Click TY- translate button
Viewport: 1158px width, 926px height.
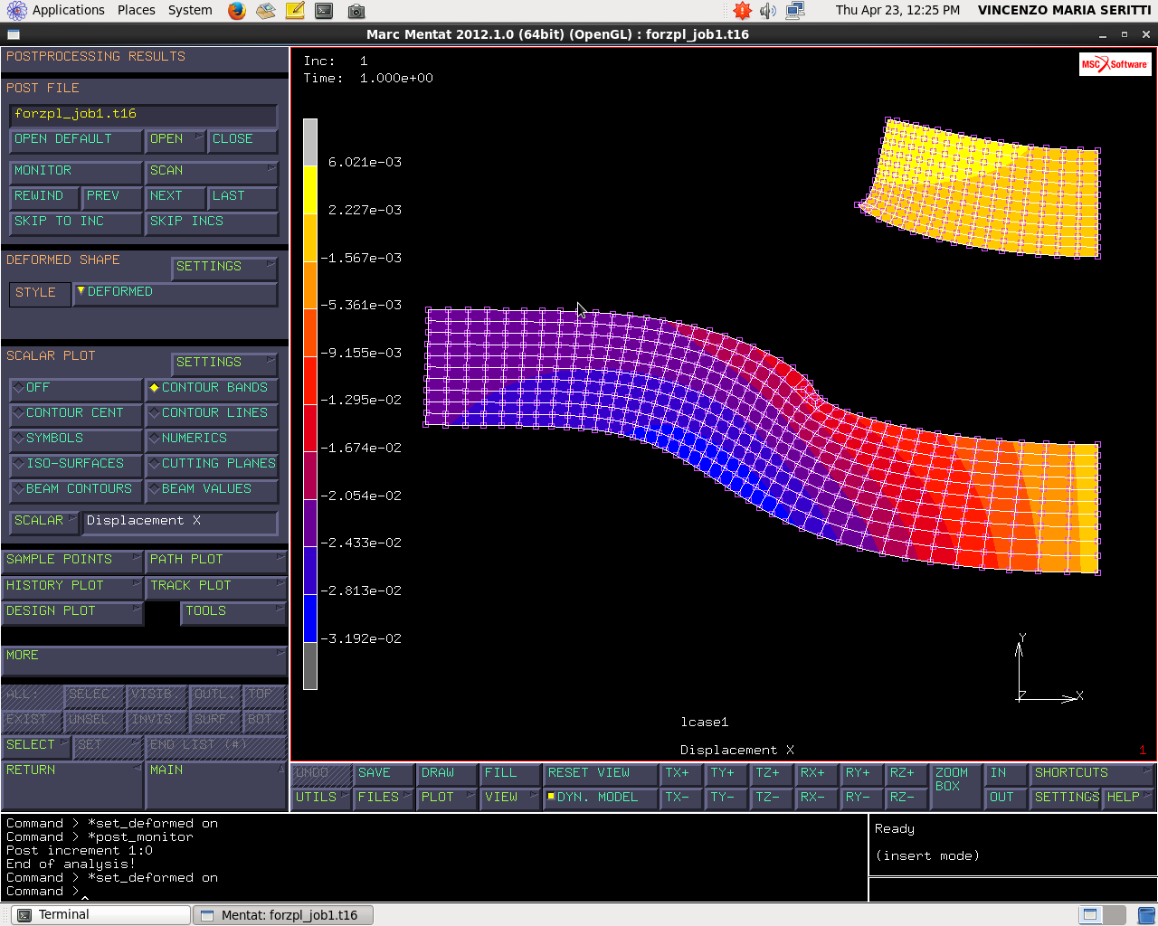(726, 798)
